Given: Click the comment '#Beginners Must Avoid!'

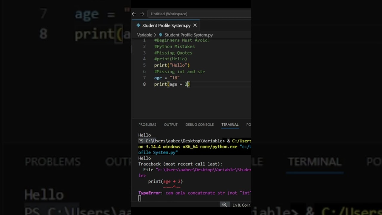Looking at the screenshot, I should [182, 40].
